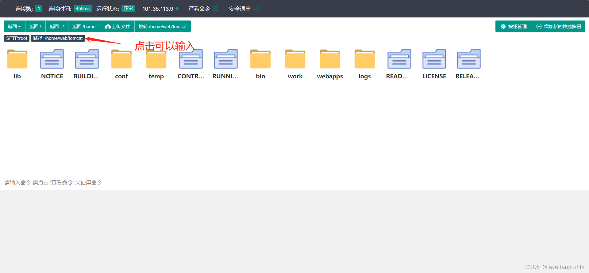Click the 安全退出 power icon
The height and width of the screenshot is (273, 589).
click(x=256, y=9)
